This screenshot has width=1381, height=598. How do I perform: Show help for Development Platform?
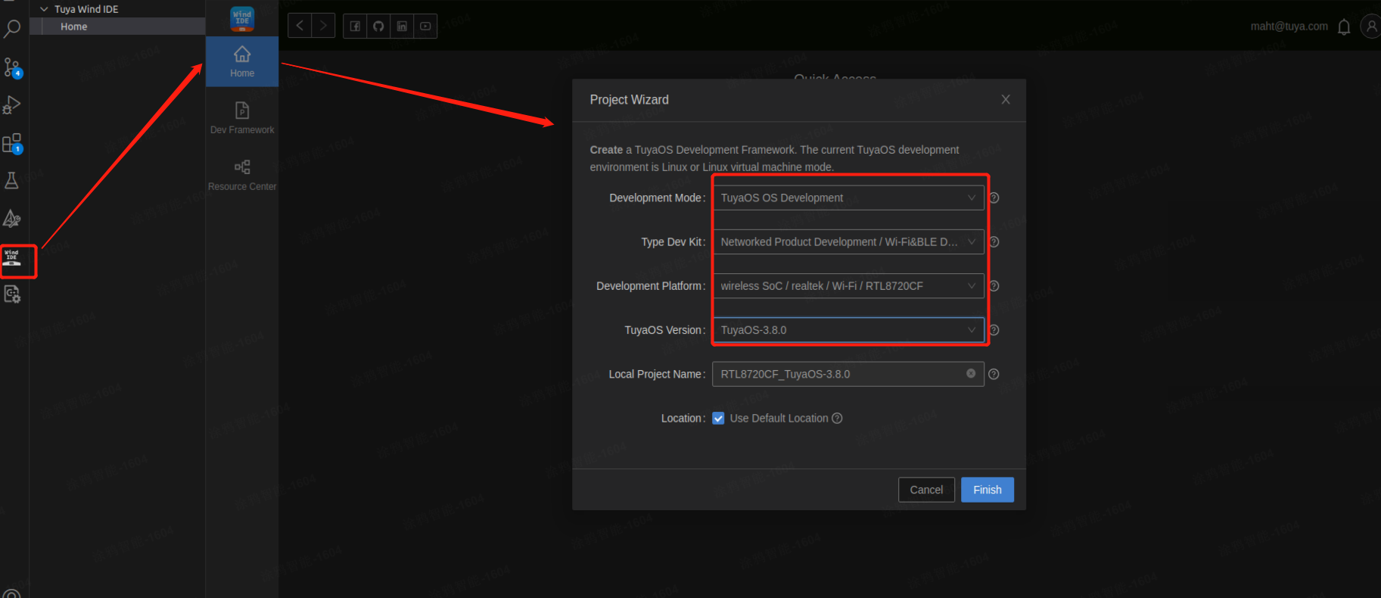pyautogui.click(x=994, y=285)
